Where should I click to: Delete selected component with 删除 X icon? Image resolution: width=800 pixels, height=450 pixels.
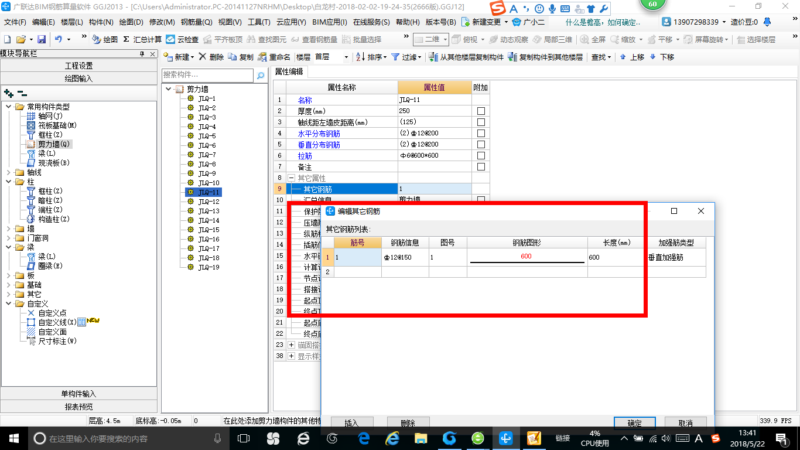coord(211,57)
